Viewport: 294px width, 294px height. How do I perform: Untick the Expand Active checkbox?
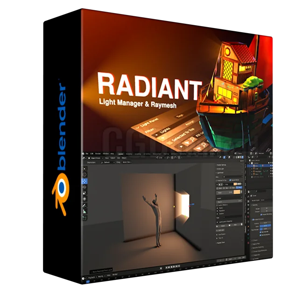[x=230, y=180]
